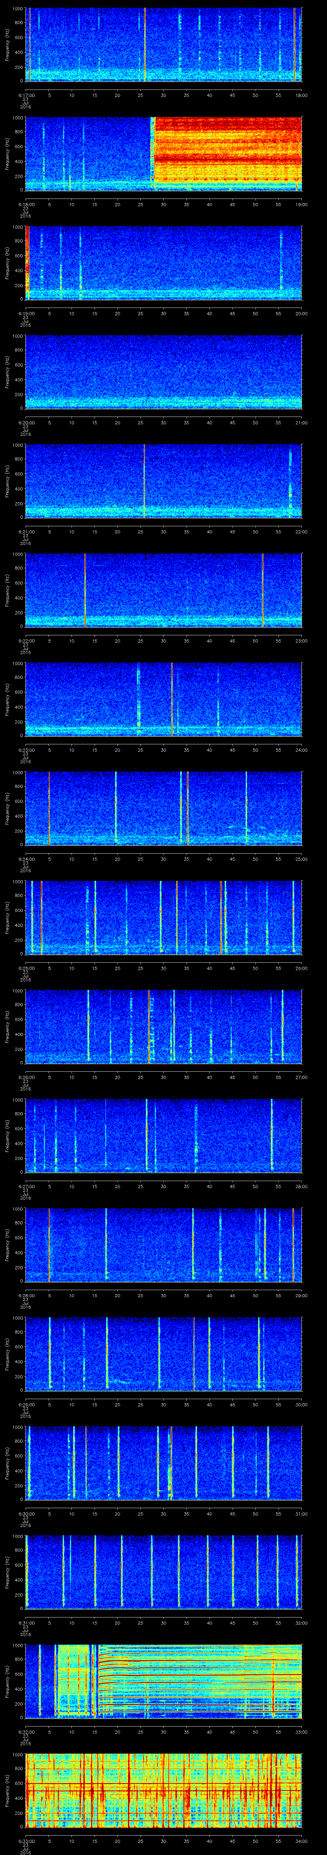Click the 21:00 end label of the 6:20 panel
Screen dimensions: 327x1855
pyautogui.click(x=301, y=423)
